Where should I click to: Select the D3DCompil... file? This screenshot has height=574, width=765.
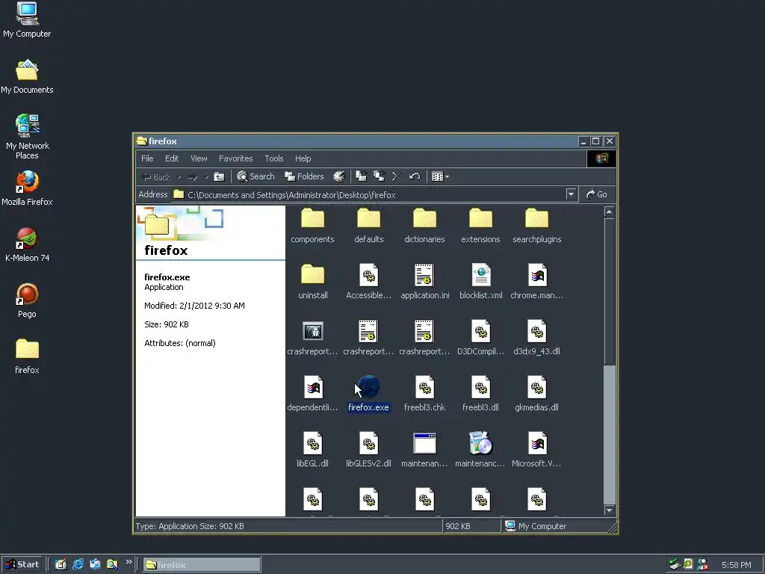(x=480, y=338)
